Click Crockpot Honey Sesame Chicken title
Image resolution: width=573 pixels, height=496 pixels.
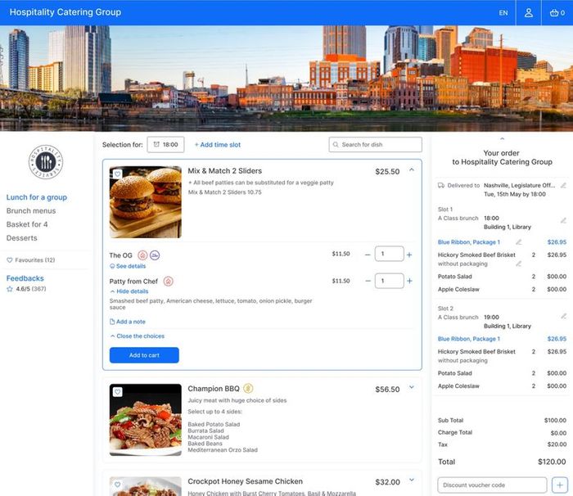(x=246, y=481)
